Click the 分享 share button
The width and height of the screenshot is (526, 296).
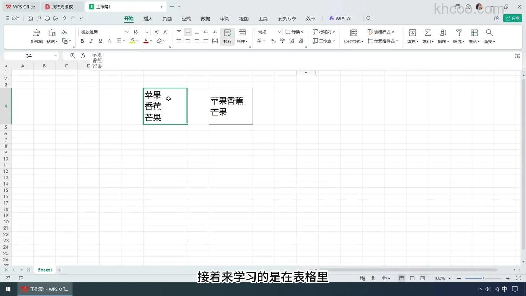pos(513,18)
